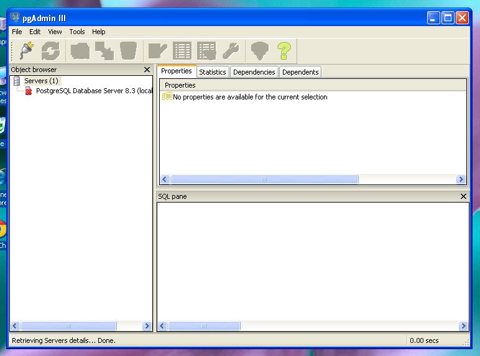The height and width of the screenshot is (356, 480).
Task: Click the Maintenance wrench icon
Action: [x=231, y=50]
